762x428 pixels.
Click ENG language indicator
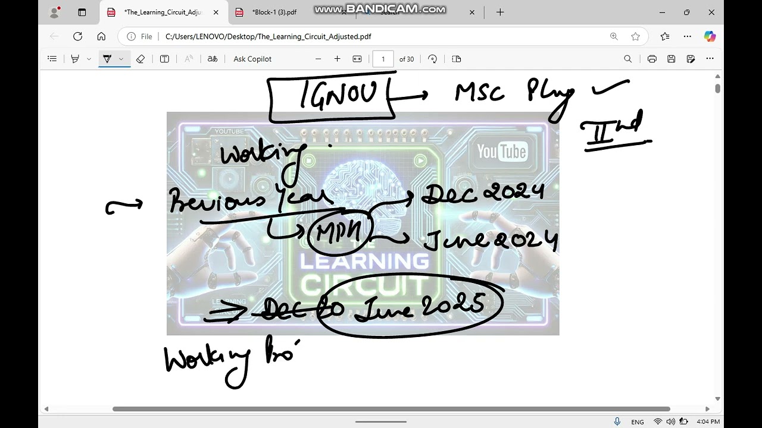[x=638, y=421]
